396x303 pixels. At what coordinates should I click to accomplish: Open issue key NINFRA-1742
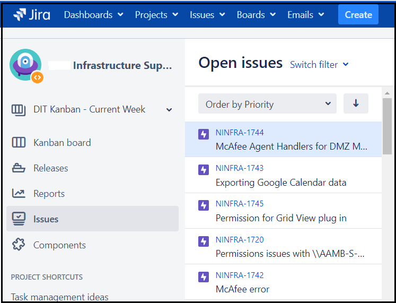[240, 275]
